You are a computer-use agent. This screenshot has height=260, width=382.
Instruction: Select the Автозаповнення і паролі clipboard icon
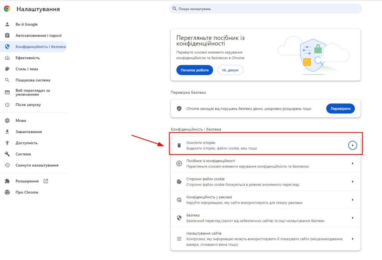tap(7, 35)
